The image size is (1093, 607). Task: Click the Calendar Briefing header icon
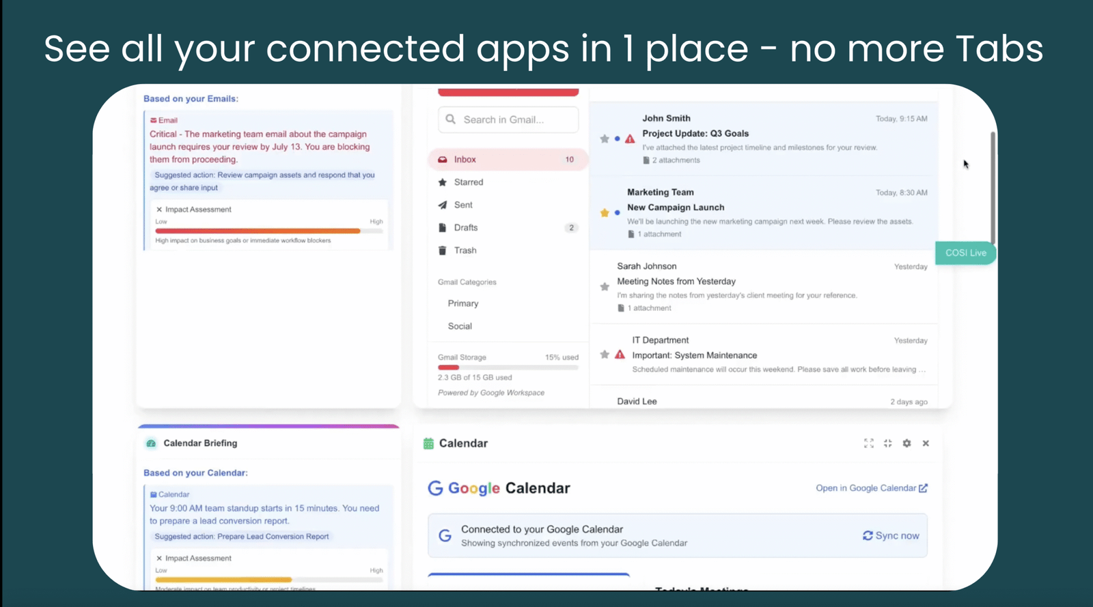[x=151, y=443]
